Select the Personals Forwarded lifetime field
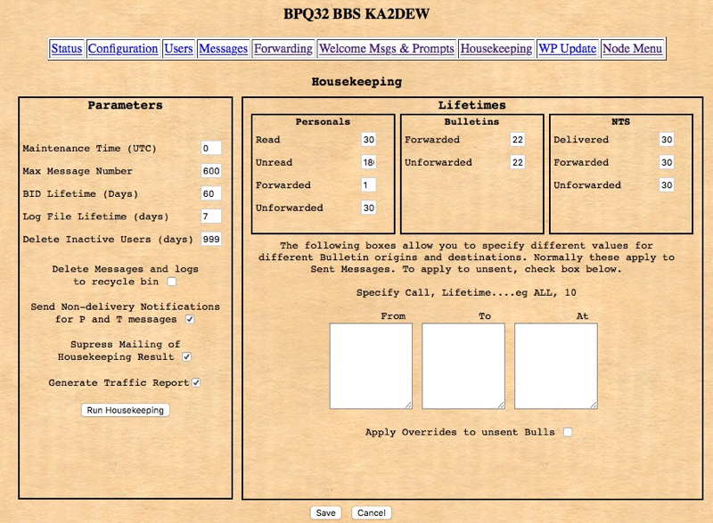713x523 pixels. tap(369, 185)
